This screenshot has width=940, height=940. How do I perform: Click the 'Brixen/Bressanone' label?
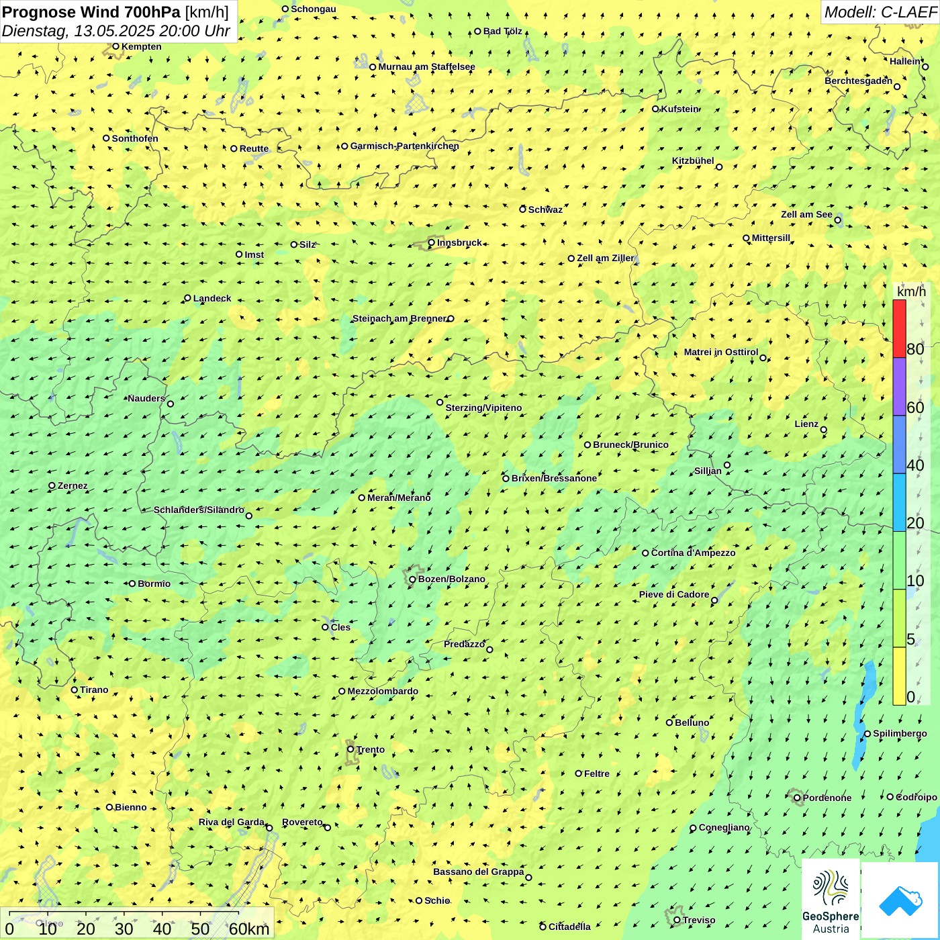pyautogui.click(x=554, y=479)
